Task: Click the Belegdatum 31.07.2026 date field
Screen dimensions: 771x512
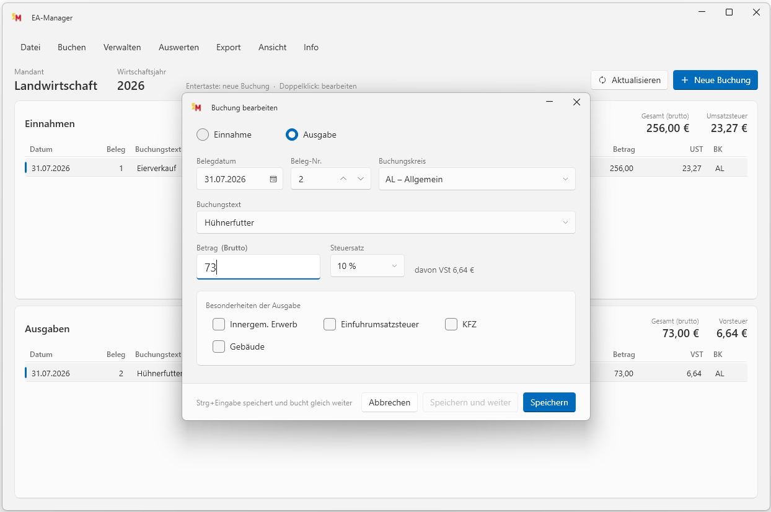Action: [x=240, y=179]
